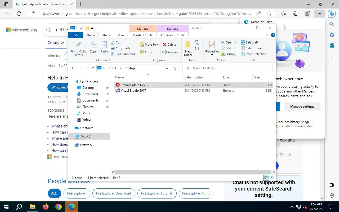Customize Quick Access Toolbar dropdown
This screenshot has width=339, height=212.
(92, 28)
